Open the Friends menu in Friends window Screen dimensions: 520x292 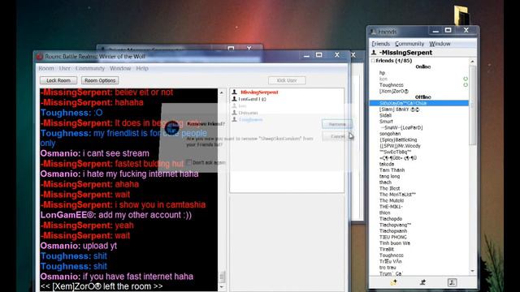pyautogui.click(x=380, y=44)
